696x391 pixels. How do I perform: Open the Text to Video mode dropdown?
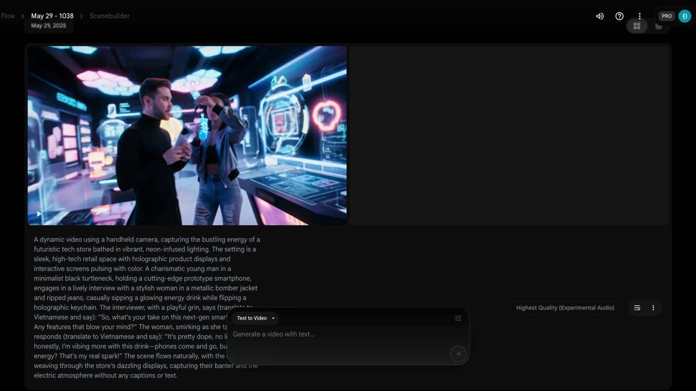tap(256, 318)
